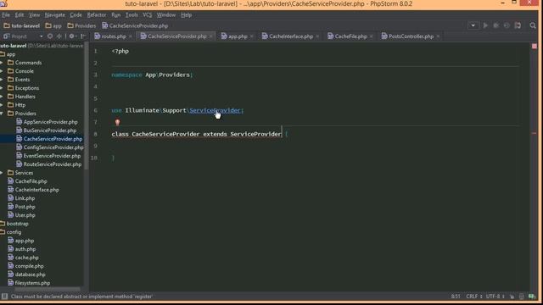Viewport: 543px width, 305px height.
Task: Expand the Console folder
Action: (2, 71)
